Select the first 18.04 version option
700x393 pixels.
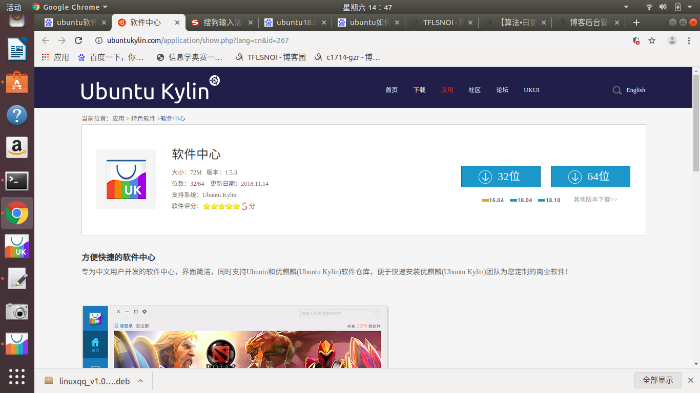point(521,200)
